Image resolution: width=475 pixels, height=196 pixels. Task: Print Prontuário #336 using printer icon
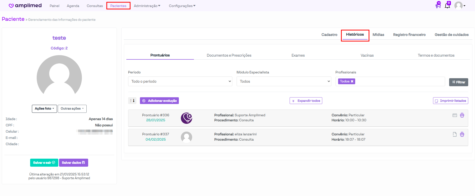[462, 115]
